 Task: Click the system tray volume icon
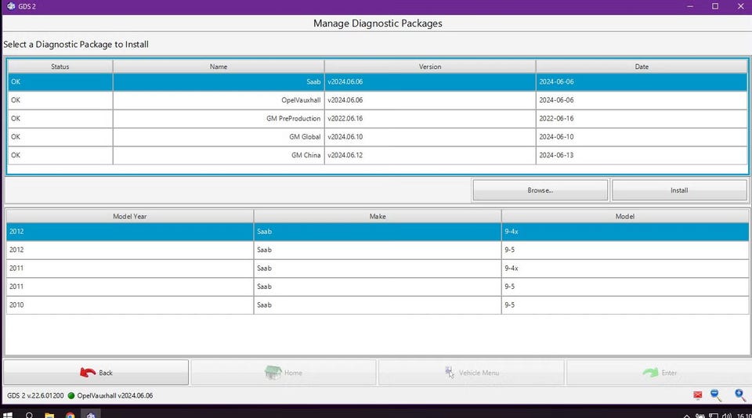pos(727,416)
